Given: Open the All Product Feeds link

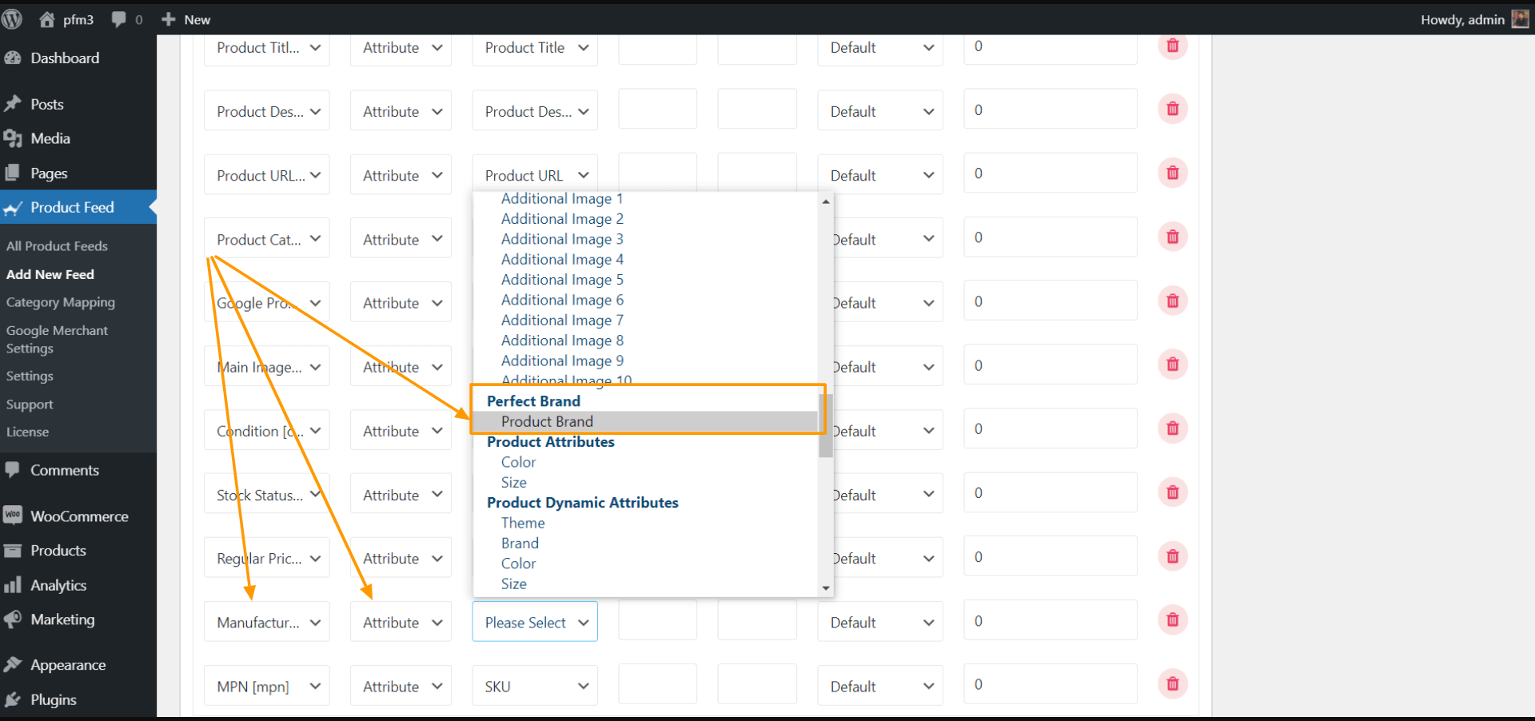Looking at the screenshot, I should (57, 246).
